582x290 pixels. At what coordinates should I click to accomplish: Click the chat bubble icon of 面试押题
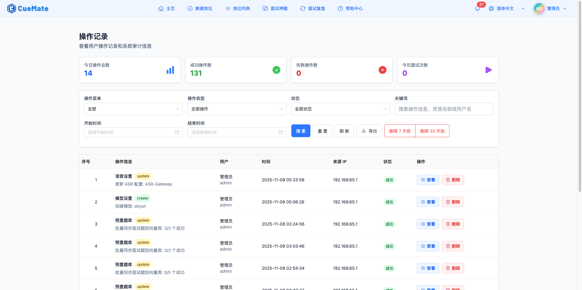tap(265, 8)
